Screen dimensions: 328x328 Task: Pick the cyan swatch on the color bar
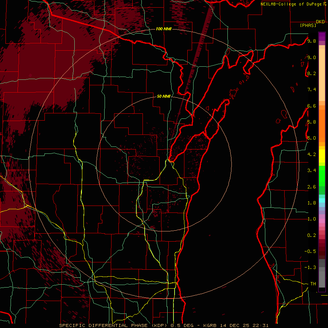point(322,200)
